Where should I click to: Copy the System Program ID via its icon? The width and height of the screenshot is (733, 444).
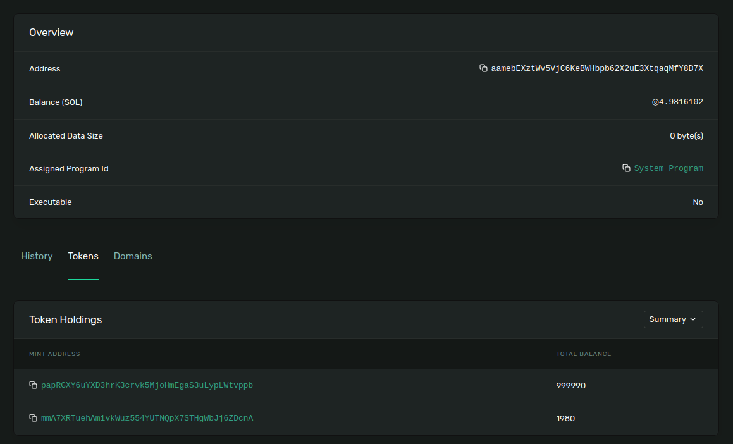coord(626,168)
